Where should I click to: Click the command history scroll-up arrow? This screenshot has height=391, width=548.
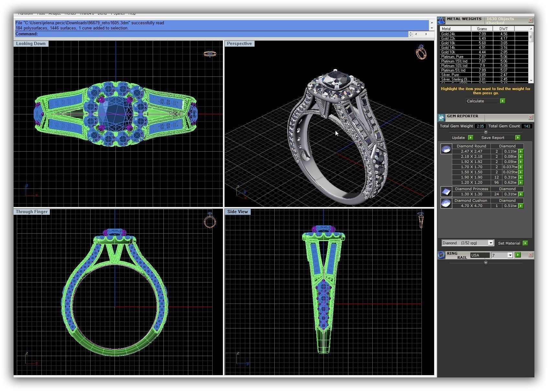[x=432, y=23]
